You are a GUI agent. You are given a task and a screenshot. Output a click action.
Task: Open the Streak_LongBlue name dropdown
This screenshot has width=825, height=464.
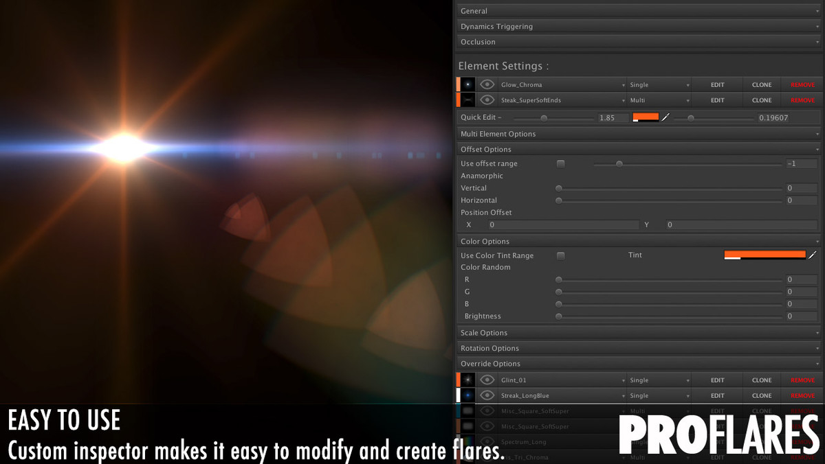click(562, 395)
